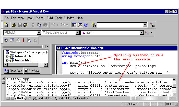
Task: Open the (All global members) filter dropdown
Action: click(x=78, y=33)
